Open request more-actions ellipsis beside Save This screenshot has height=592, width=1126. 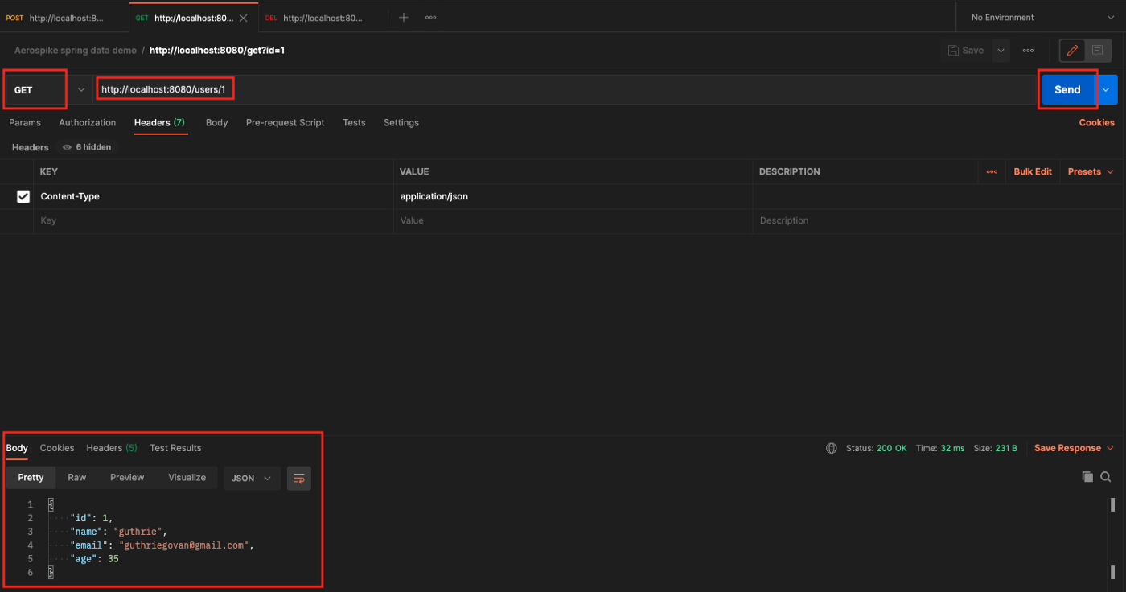point(1028,50)
